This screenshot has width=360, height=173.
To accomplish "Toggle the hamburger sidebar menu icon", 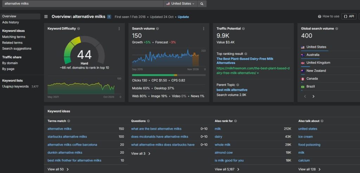I will [x=46, y=17].
